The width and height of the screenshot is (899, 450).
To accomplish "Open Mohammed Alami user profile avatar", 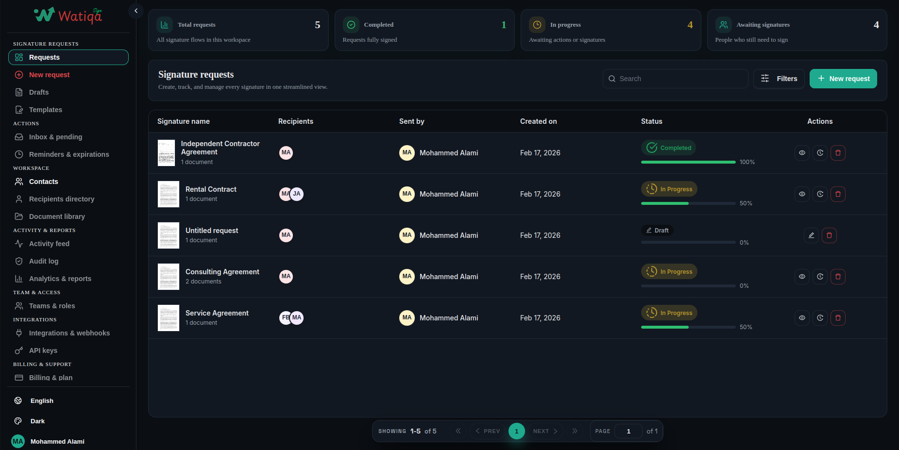I will tap(18, 441).
